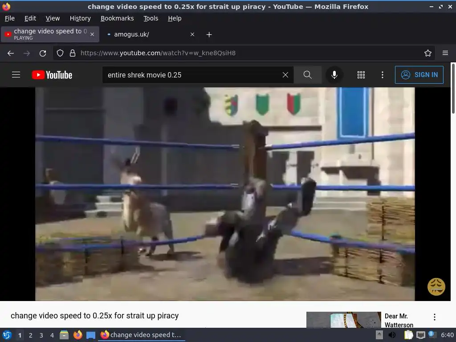The image size is (456, 342).
Task: Search with voice microphone
Action: pyautogui.click(x=334, y=75)
